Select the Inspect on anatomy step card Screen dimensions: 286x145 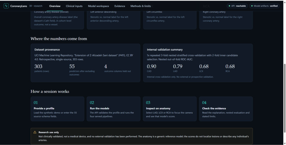click(170, 109)
